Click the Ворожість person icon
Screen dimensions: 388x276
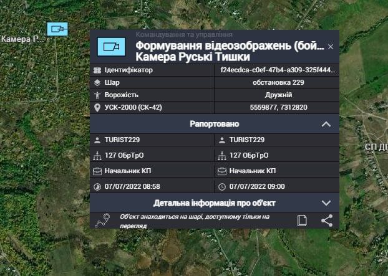pos(97,95)
